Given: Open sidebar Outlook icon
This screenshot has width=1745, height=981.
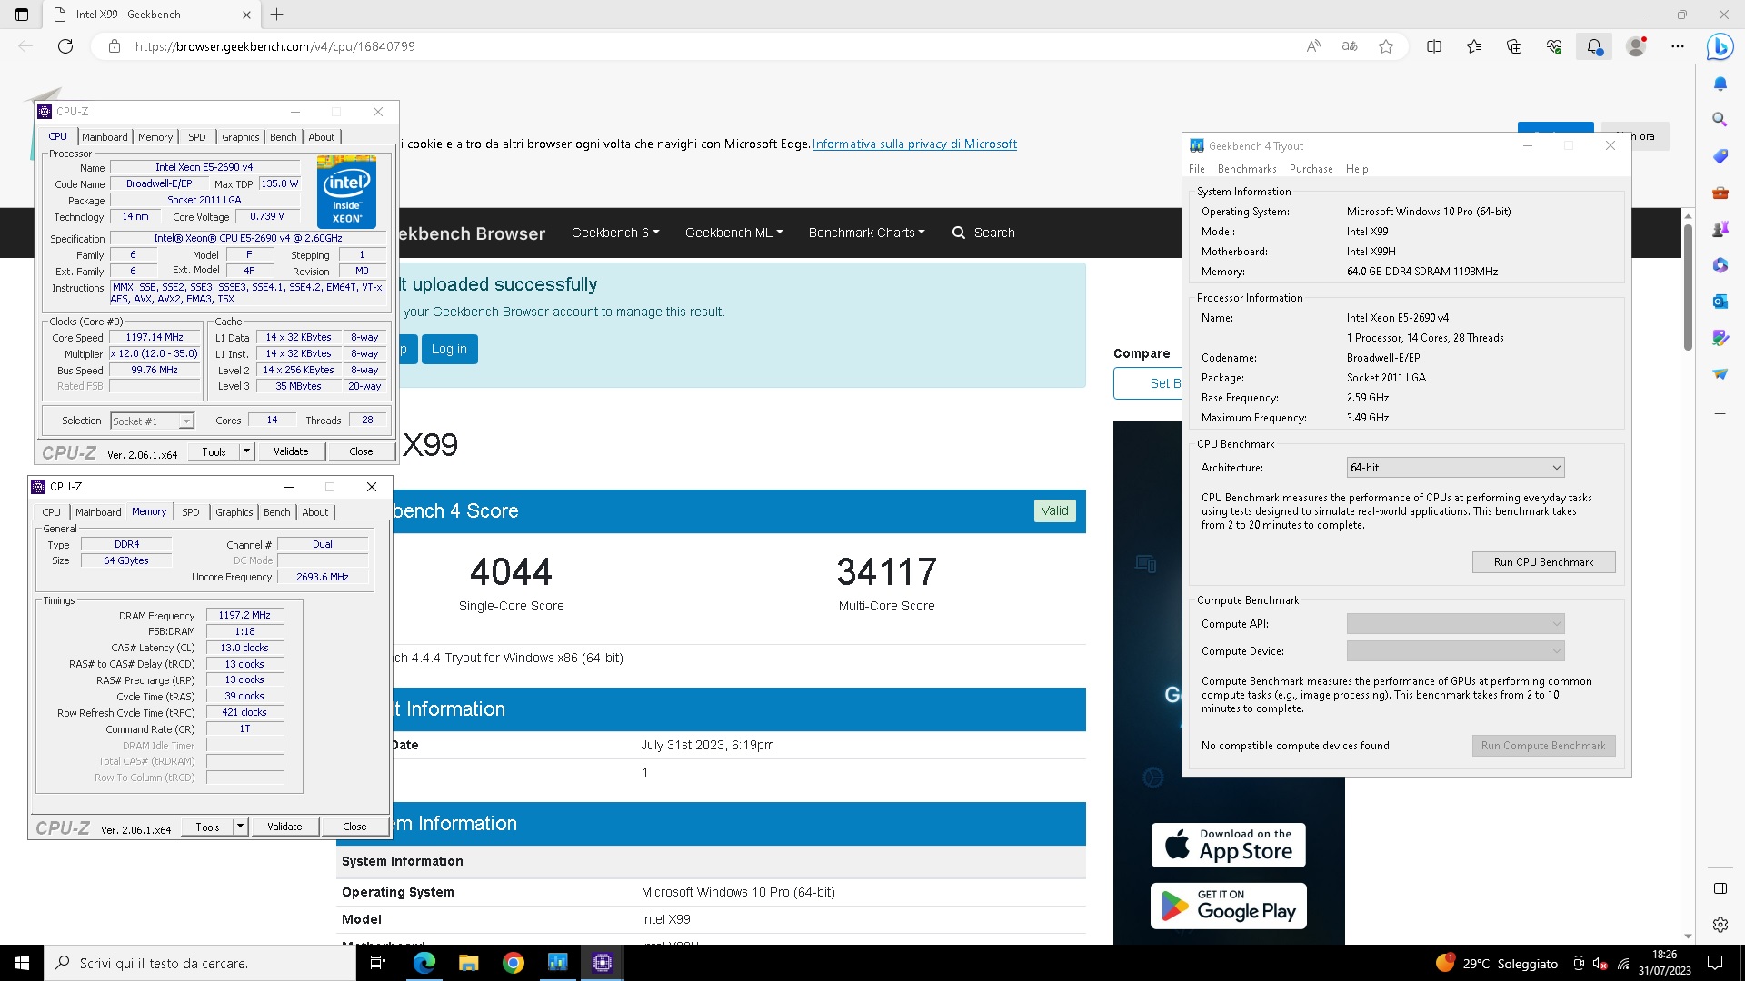Looking at the screenshot, I should [x=1720, y=302].
